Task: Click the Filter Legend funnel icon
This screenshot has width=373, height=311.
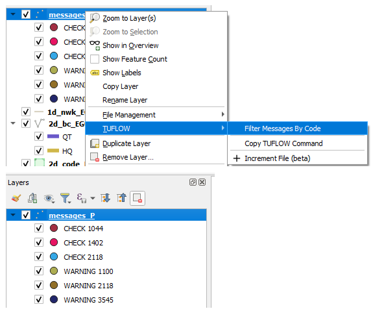Action: (65, 198)
